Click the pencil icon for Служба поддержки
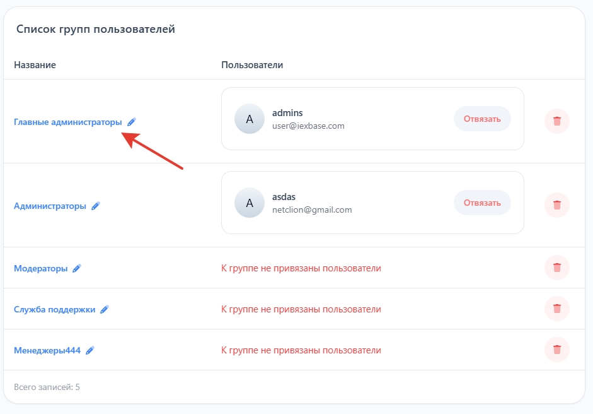The image size is (593, 414). pyautogui.click(x=105, y=309)
